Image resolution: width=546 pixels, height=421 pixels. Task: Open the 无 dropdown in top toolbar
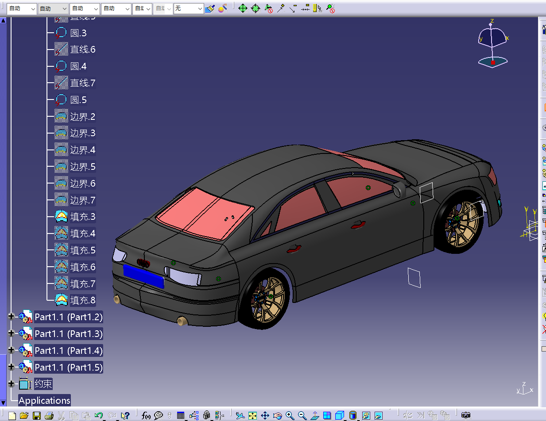tap(200, 8)
